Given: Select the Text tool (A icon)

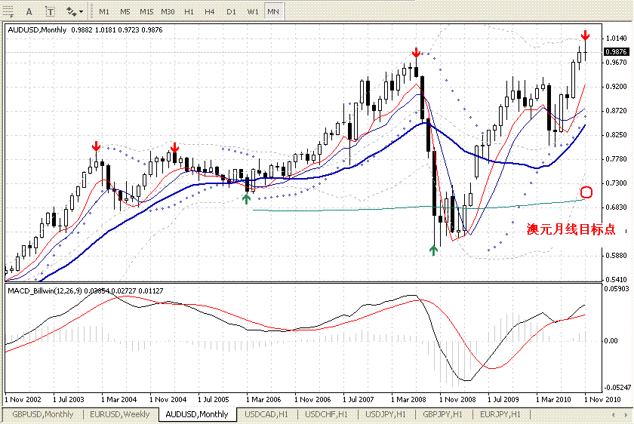Looking at the screenshot, I should 29,12.
